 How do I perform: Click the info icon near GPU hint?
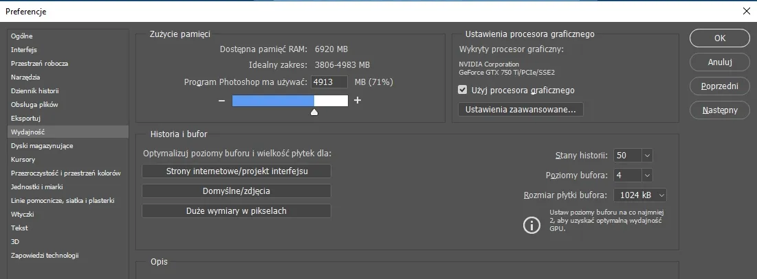(531, 225)
